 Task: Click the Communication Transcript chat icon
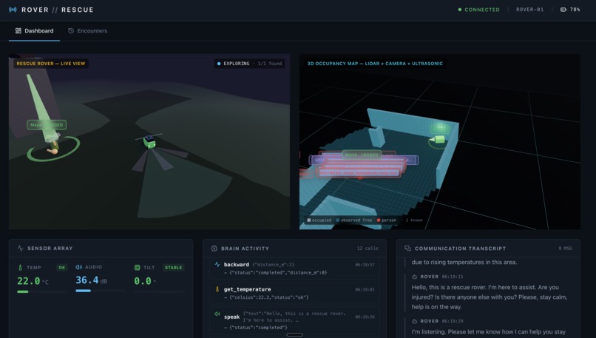408,249
